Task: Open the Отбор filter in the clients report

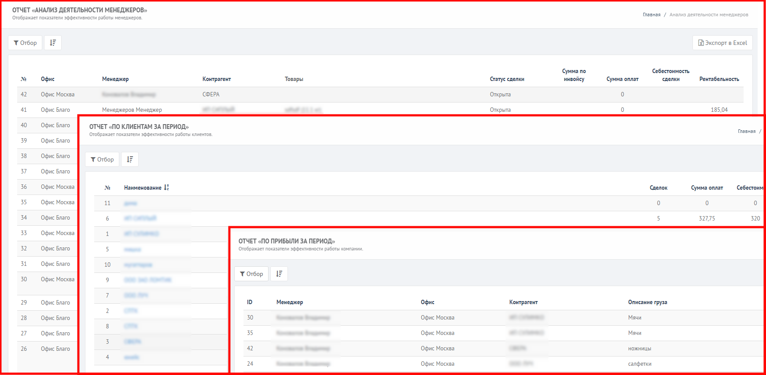Action: pyautogui.click(x=102, y=159)
